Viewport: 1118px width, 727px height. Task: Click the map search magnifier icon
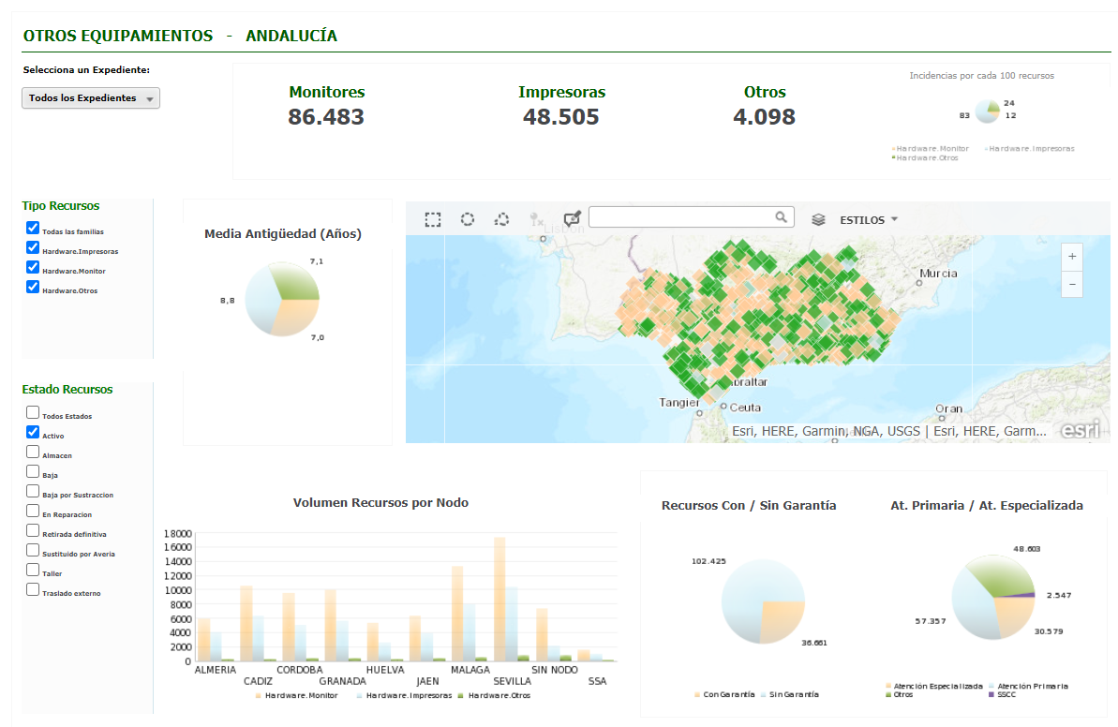pyautogui.click(x=782, y=216)
